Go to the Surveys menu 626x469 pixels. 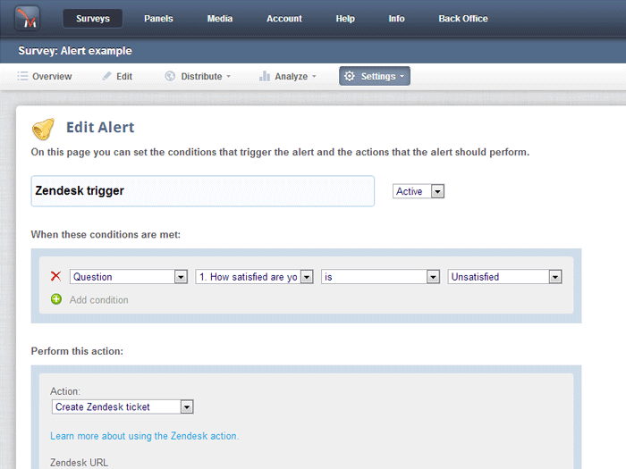coord(93,19)
